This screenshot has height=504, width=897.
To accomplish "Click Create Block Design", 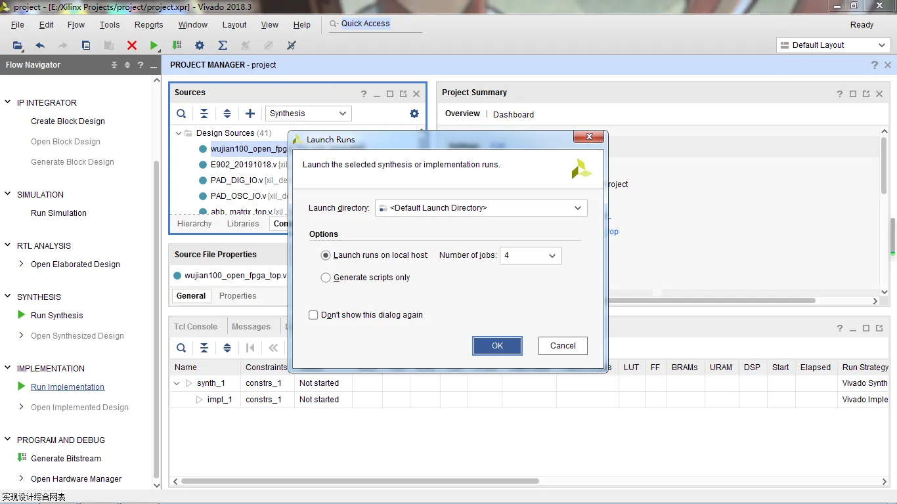I will point(68,121).
